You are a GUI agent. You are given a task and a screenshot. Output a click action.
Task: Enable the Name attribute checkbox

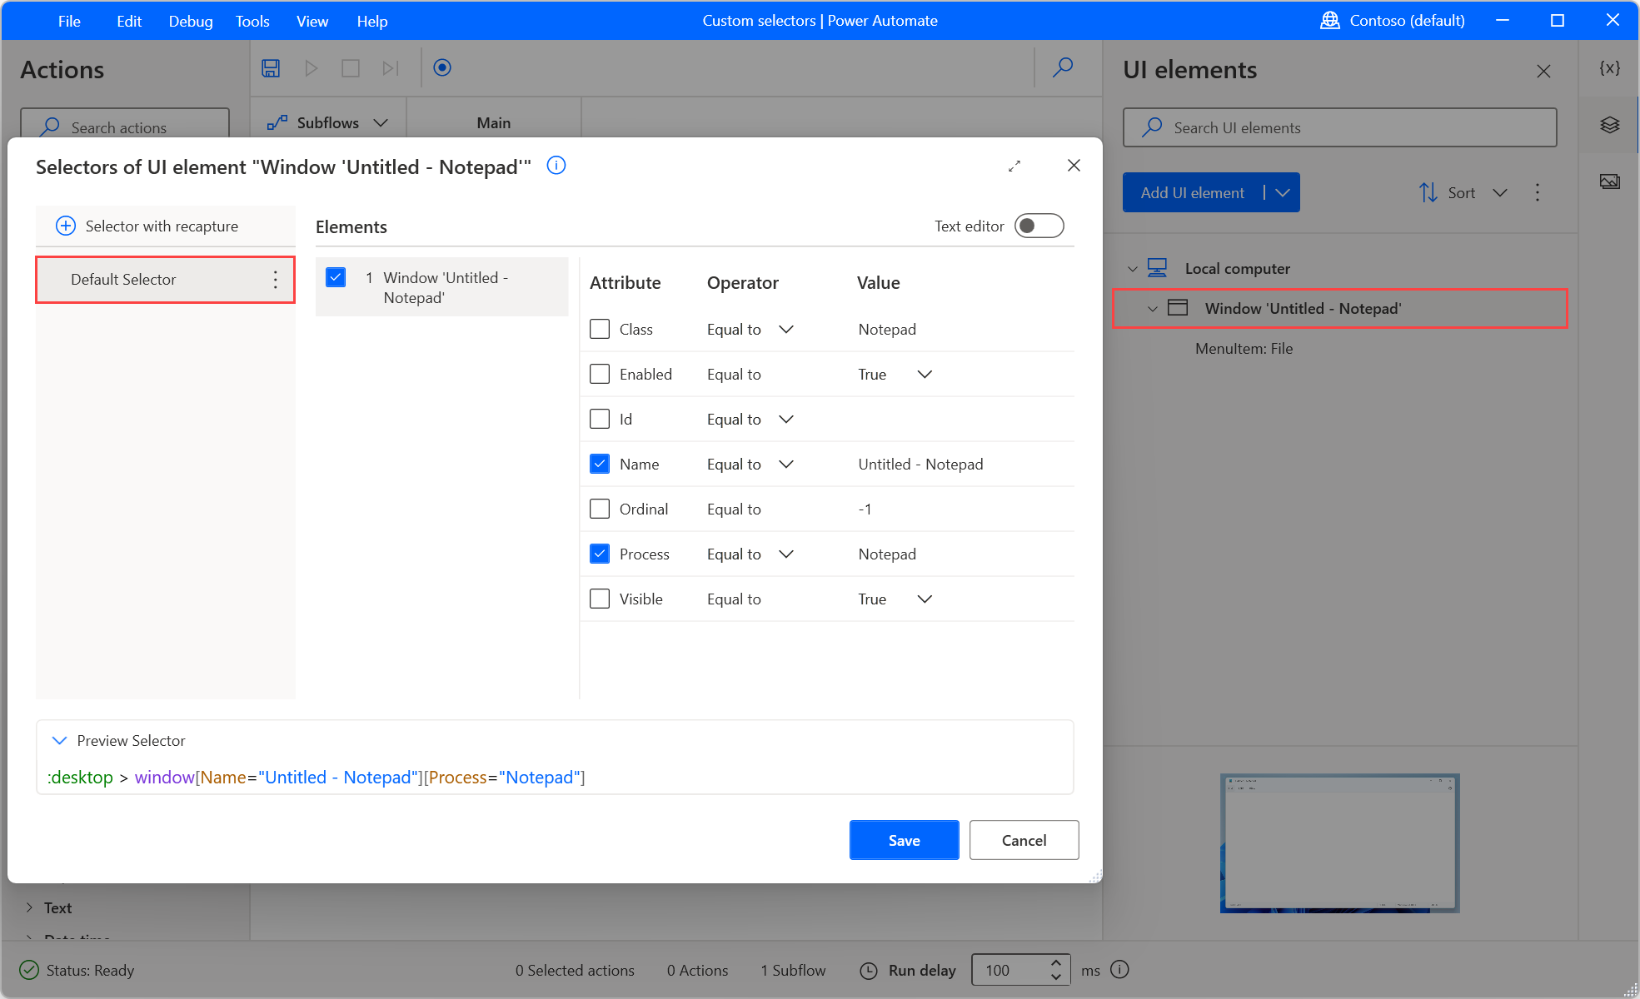pos(600,464)
